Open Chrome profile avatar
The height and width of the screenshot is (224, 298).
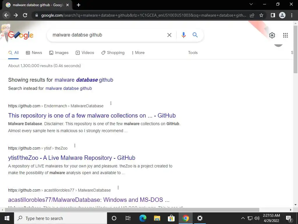pos(282,15)
